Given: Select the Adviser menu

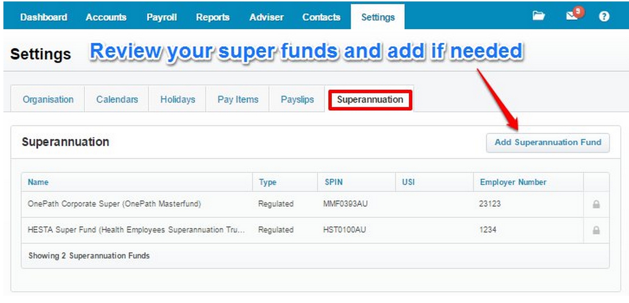Looking at the screenshot, I should coord(266,17).
